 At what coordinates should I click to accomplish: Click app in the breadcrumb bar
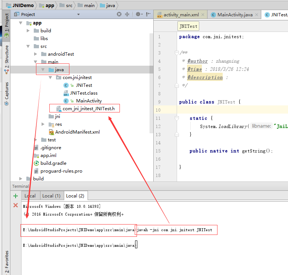(x=47, y=6)
